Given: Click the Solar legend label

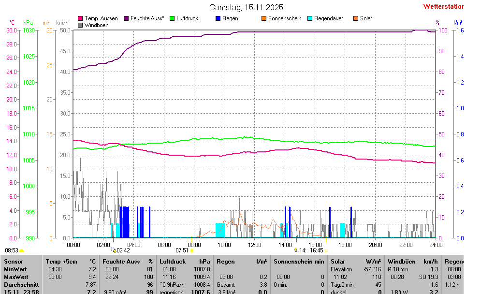Looking at the screenshot, I should click(x=366, y=18).
